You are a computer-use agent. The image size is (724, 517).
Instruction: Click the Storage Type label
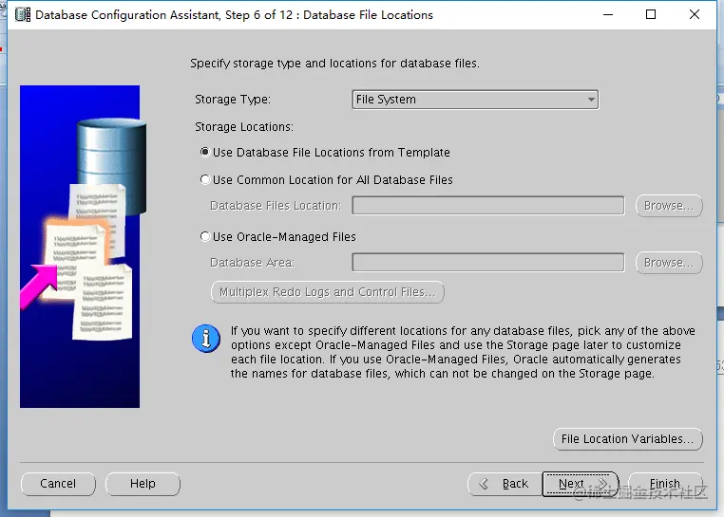click(233, 100)
